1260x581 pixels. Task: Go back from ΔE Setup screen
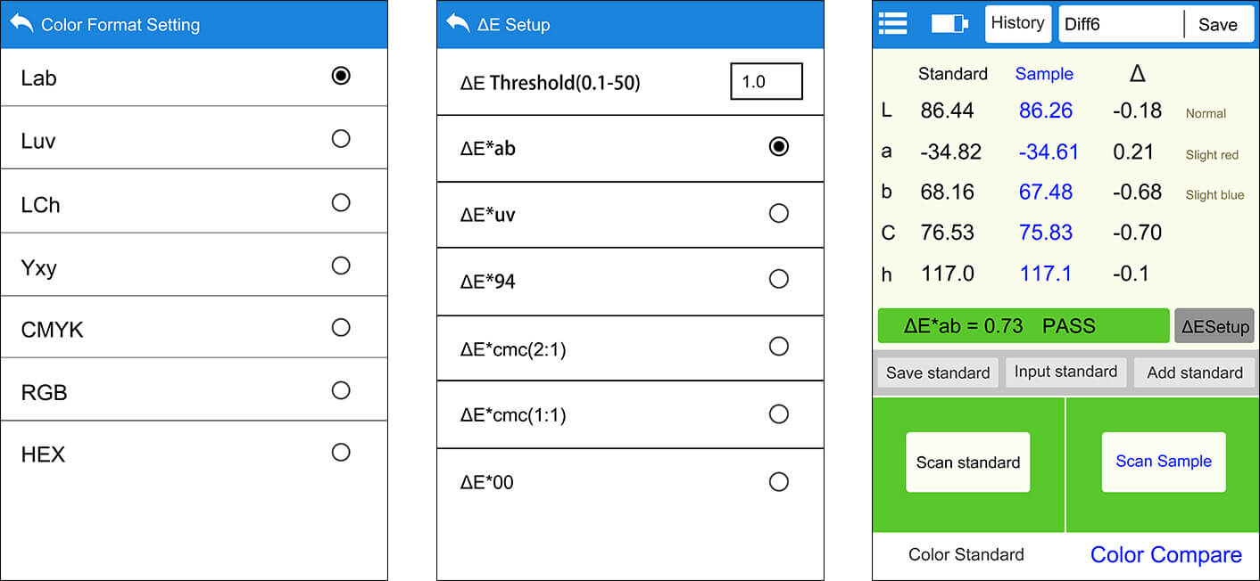click(x=459, y=23)
